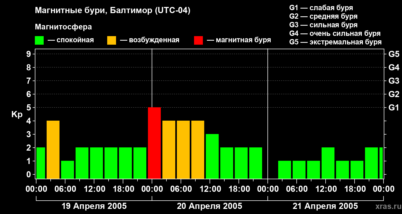Click the '06:00' tick label above 20 Апреля
402x214 pixels.
pyautogui.click(x=181, y=189)
